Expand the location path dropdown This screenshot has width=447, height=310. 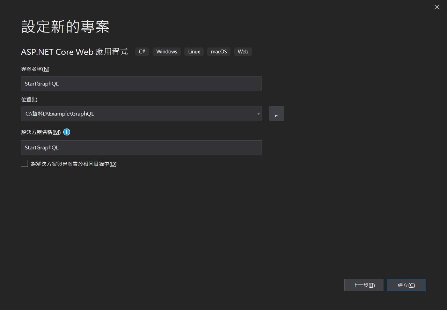[x=258, y=114]
